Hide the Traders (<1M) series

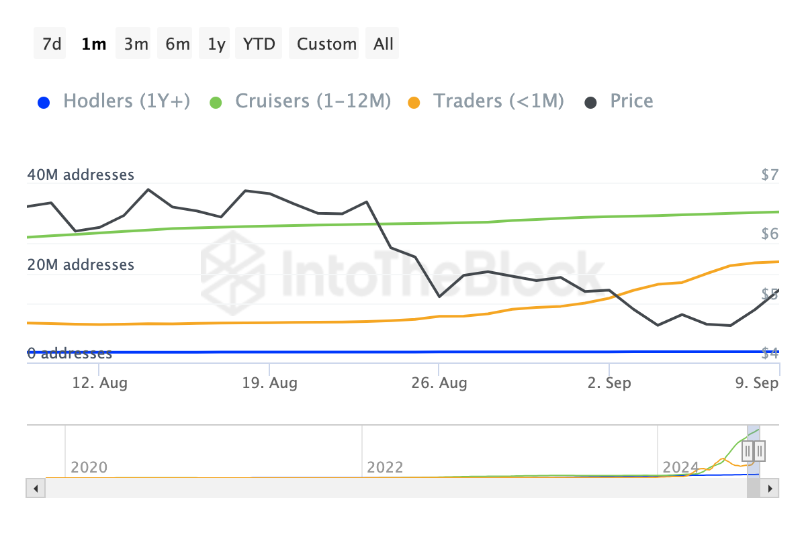coord(498,101)
